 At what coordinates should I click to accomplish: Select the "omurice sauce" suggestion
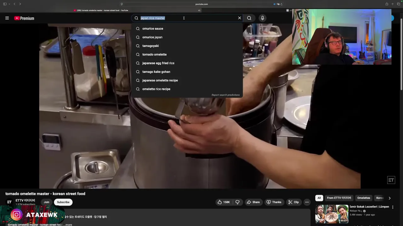point(187,29)
